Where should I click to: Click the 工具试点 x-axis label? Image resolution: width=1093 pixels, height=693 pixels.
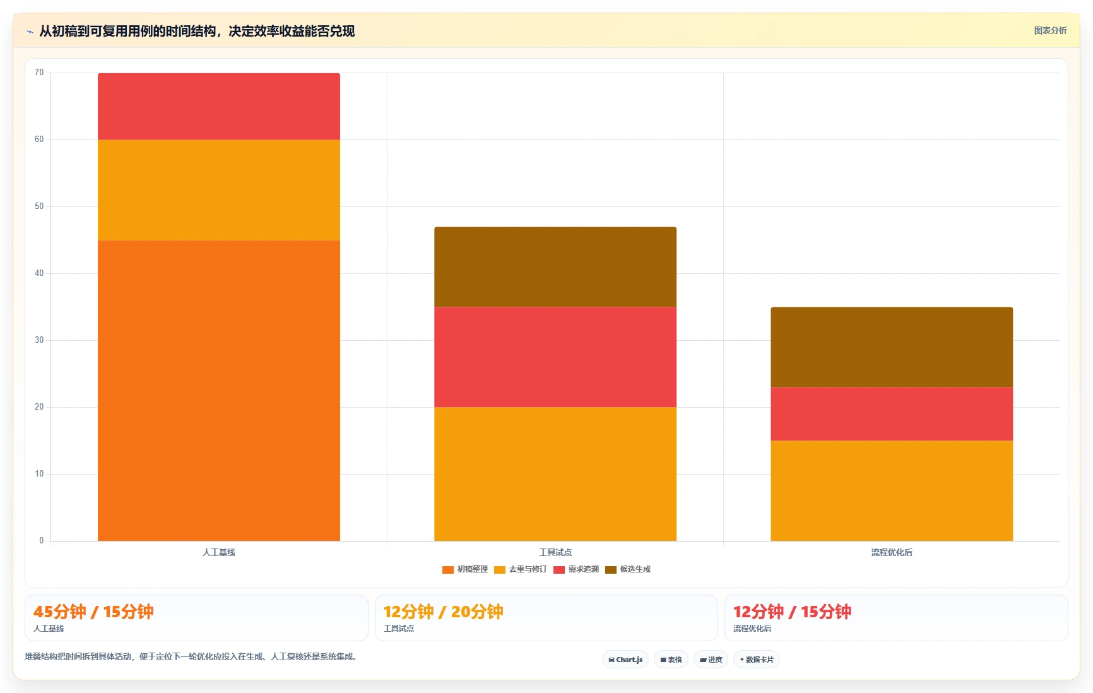coord(555,552)
